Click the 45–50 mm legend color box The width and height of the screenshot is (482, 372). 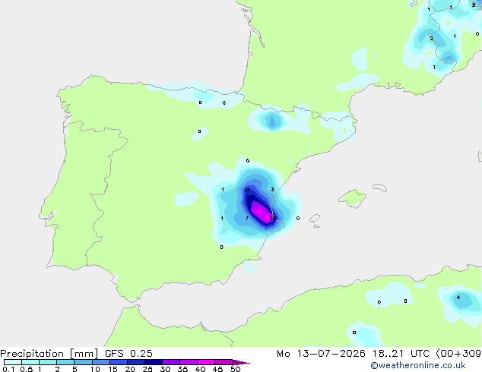coord(224,362)
